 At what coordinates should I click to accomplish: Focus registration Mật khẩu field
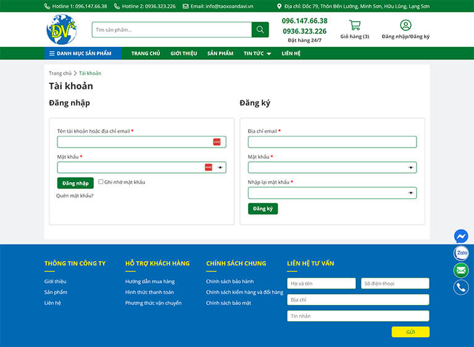[332, 167]
